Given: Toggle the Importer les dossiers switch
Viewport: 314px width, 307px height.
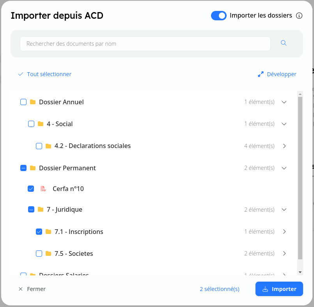Looking at the screenshot, I should pyautogui.click(x=218, y=16).
